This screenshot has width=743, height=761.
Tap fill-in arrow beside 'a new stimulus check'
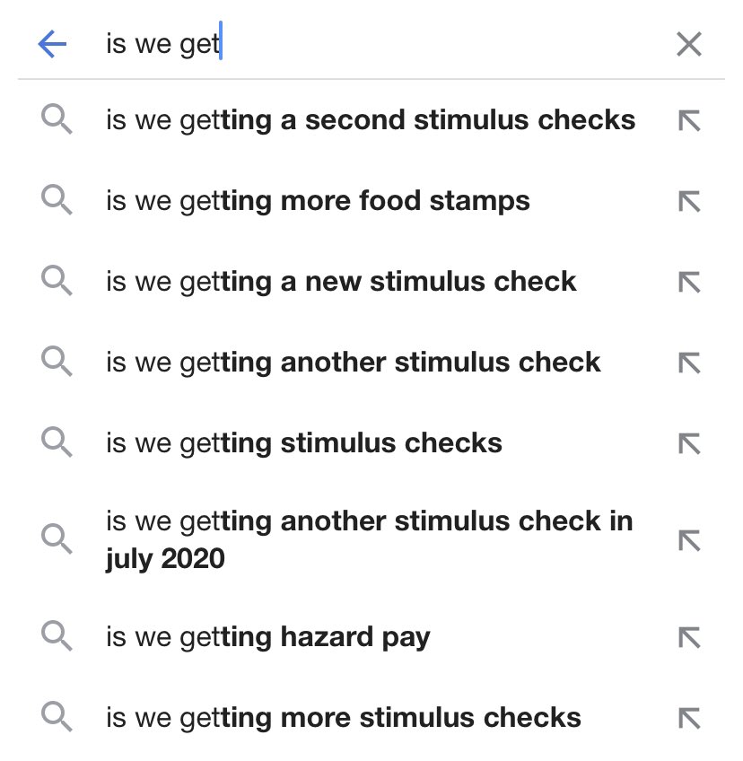pyautogui.click(x=688, y=282)
